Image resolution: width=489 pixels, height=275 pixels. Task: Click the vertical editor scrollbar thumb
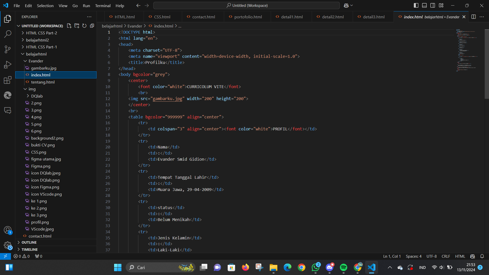(x=486, y=64)
